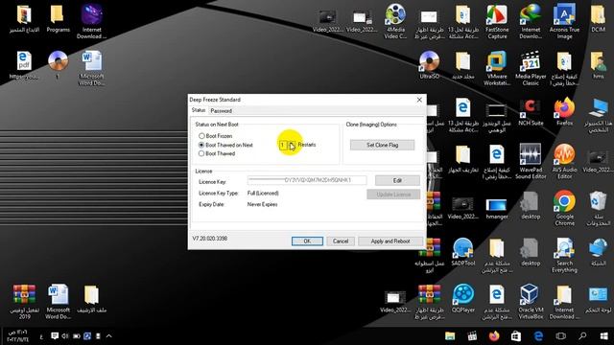Open Media Player Classic desktop icon
Viewport: 614px width, 345px height.
point(531,68)
